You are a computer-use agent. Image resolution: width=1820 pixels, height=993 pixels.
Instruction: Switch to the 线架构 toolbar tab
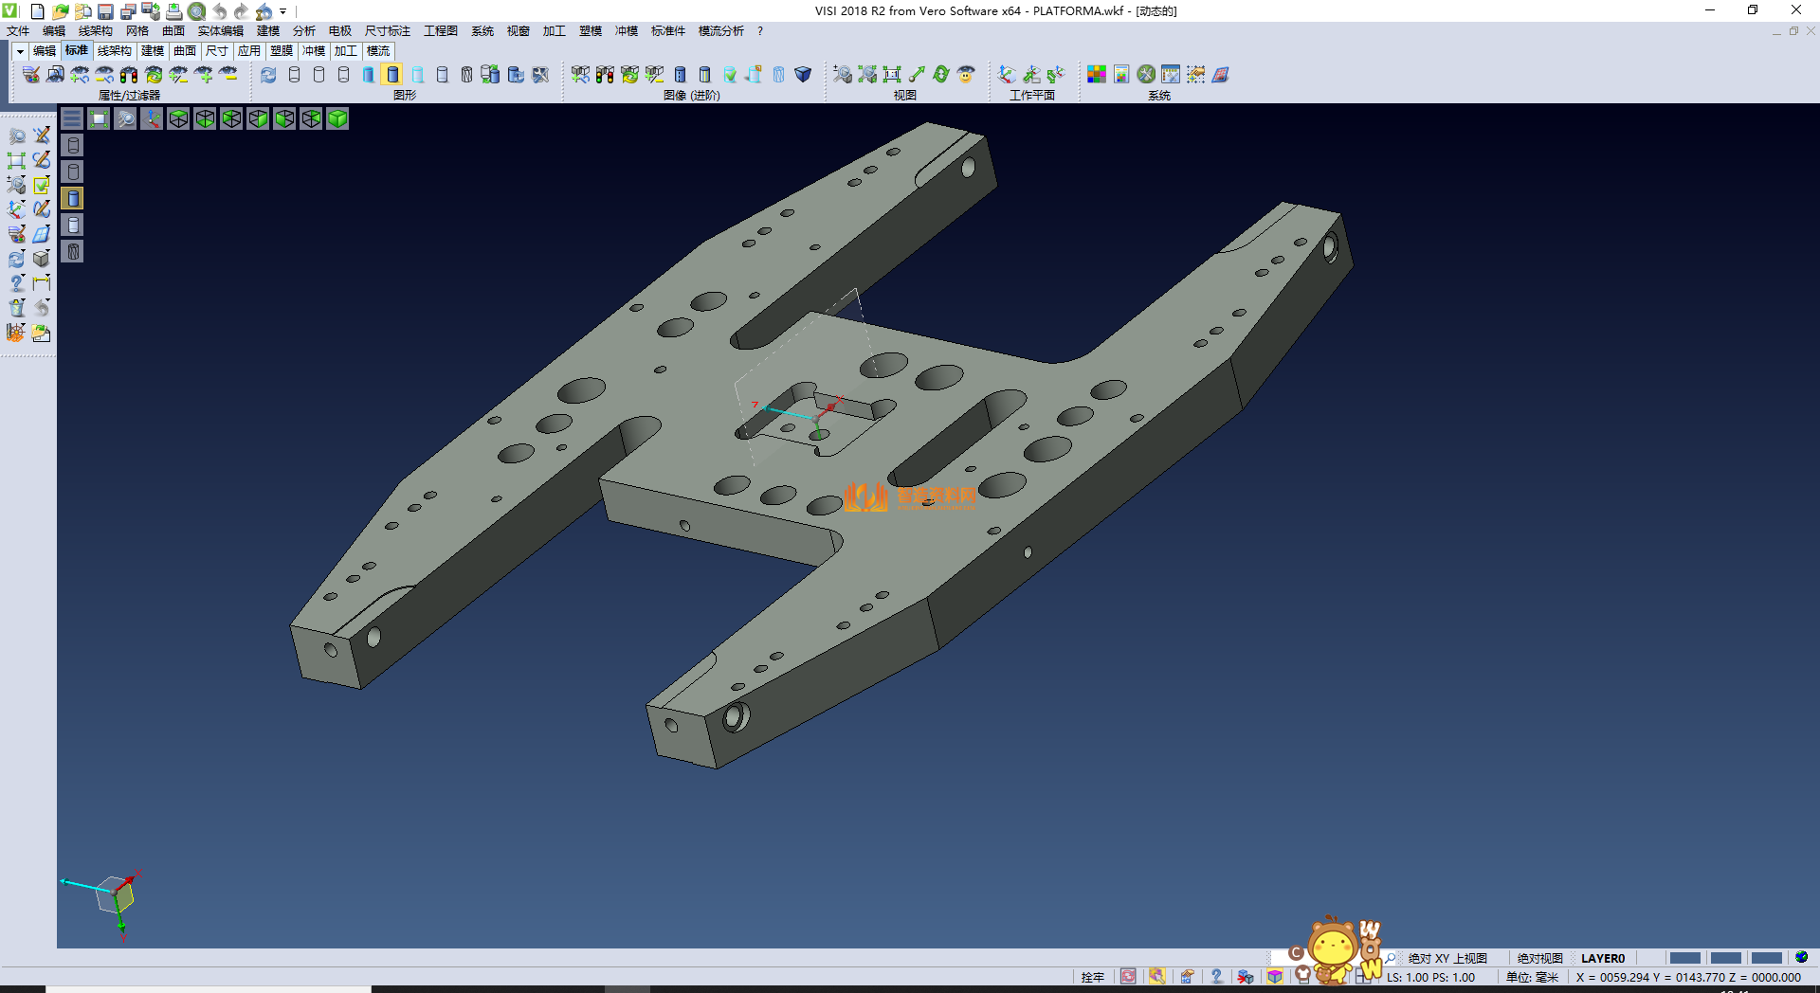click(x=114, y=51)
